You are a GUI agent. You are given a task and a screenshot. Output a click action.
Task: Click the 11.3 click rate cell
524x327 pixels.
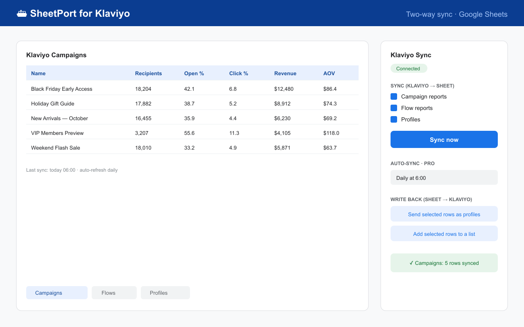(234, 133)
